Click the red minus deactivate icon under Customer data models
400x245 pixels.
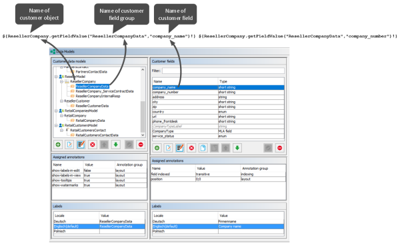(x=141, y=144)
